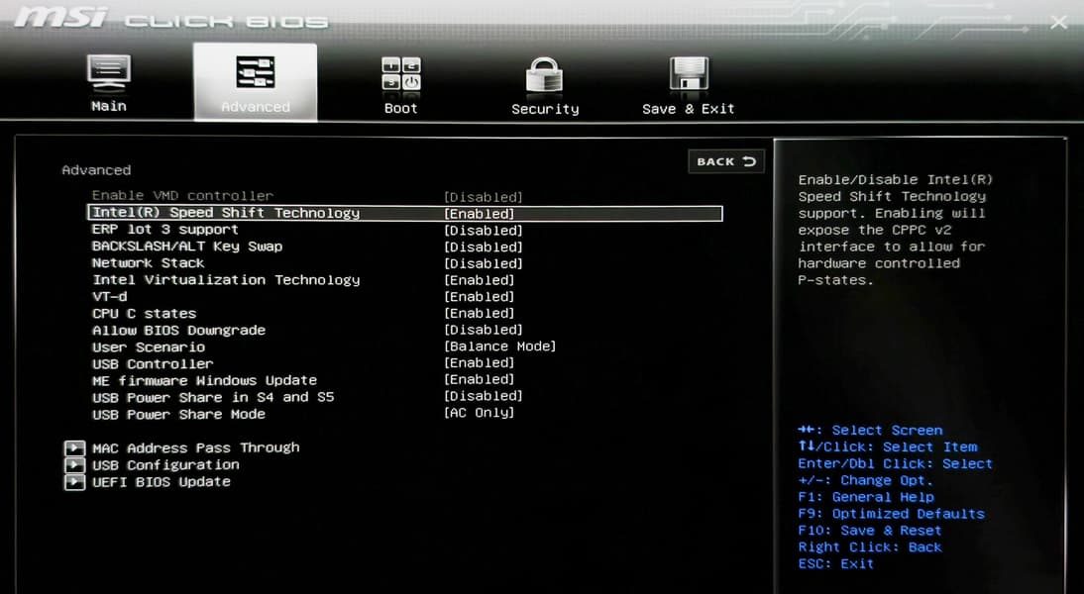Change Enable VMD controller Disabled value
This screenshot has width=1084, height=594.
pyautogui.click(x=484, y=197)
